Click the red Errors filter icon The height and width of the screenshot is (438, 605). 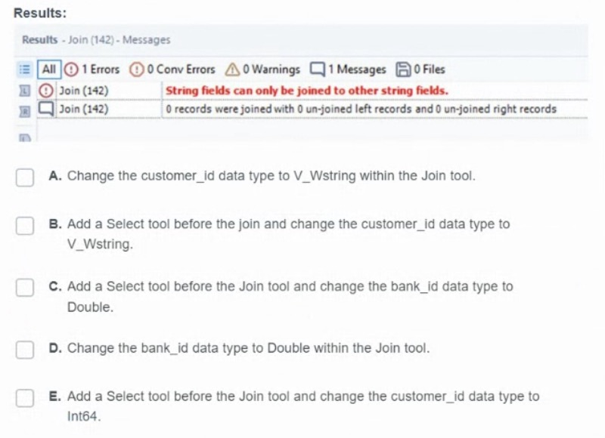point(71,69)
